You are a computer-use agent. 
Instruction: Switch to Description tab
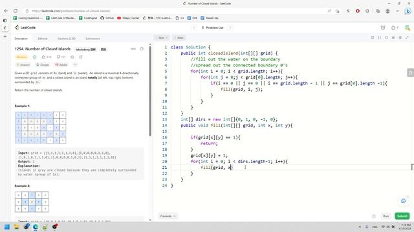pos(21,39)
